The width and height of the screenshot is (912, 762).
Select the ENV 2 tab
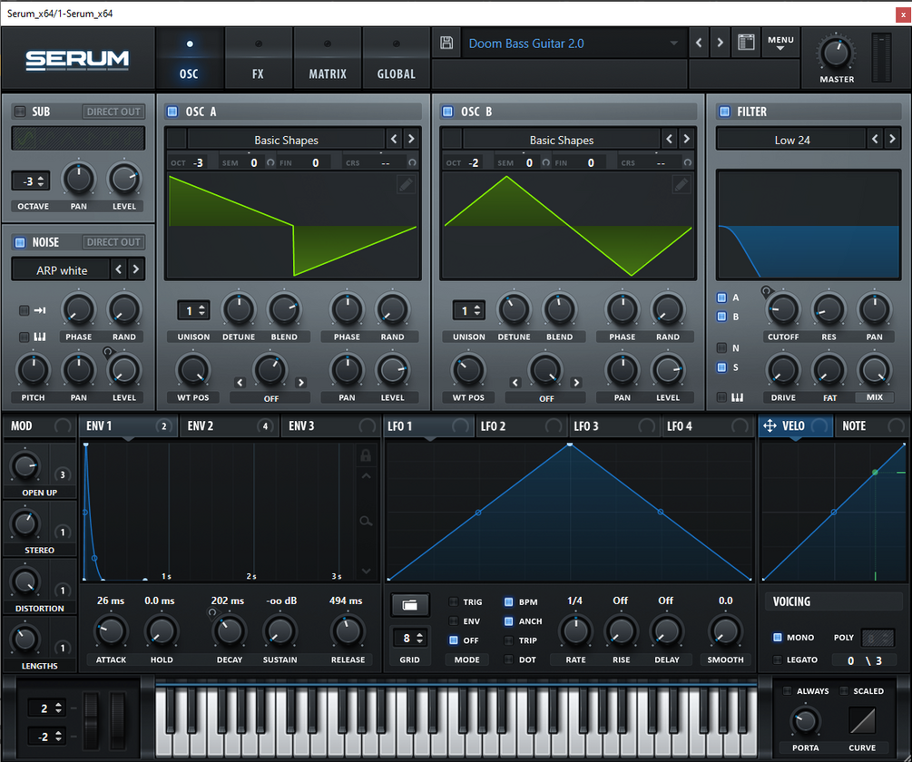tap(230, 426)
